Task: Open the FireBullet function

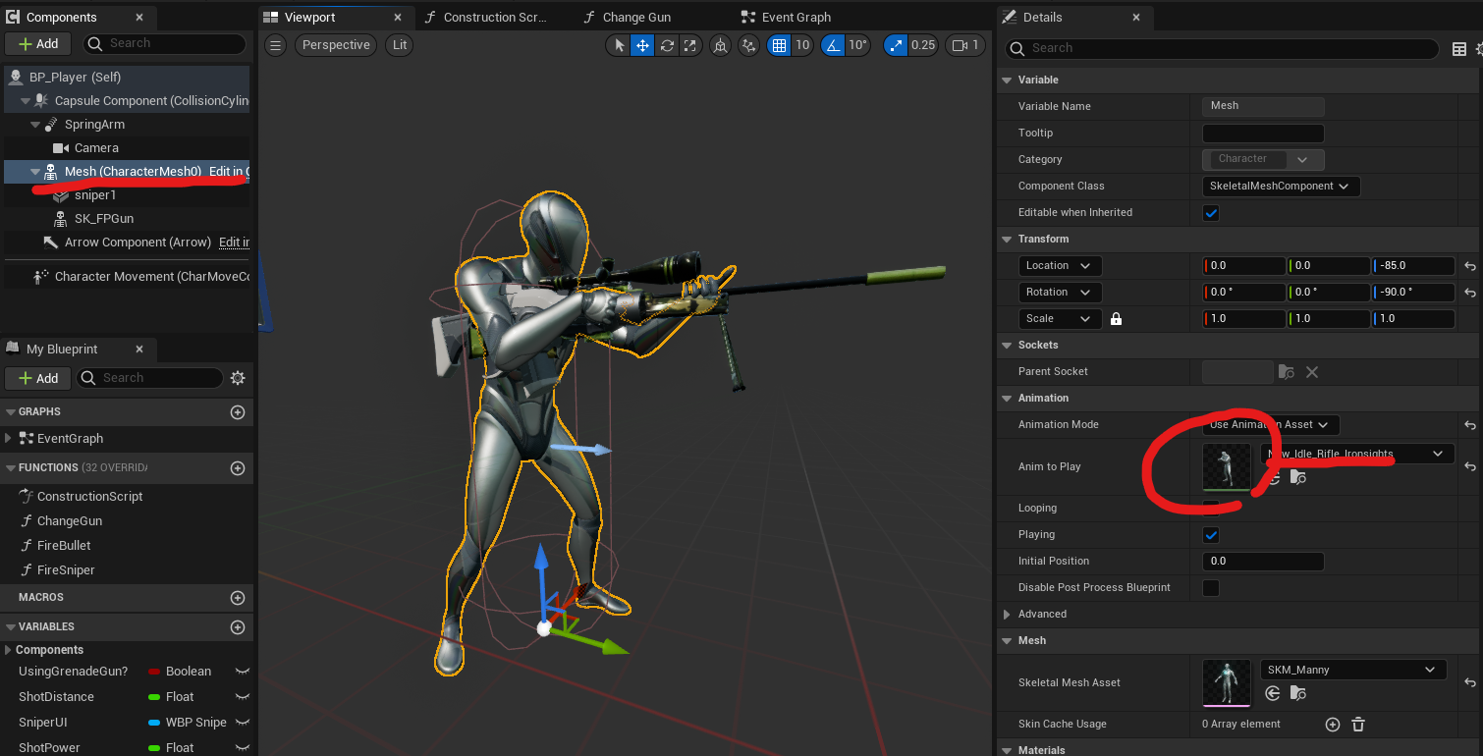Action: [64, 546]
